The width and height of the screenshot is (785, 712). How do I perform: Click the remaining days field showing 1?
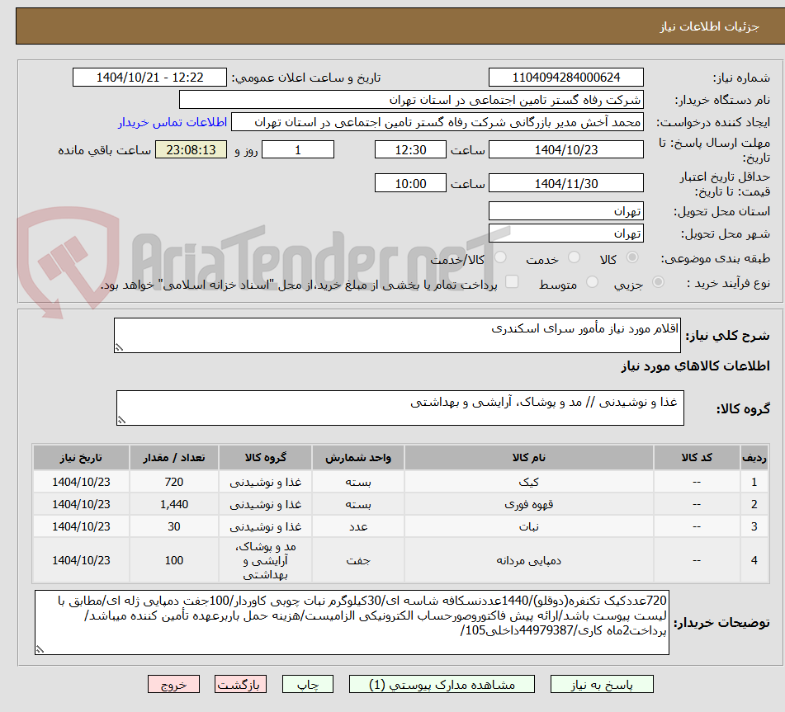pos(298,149)
